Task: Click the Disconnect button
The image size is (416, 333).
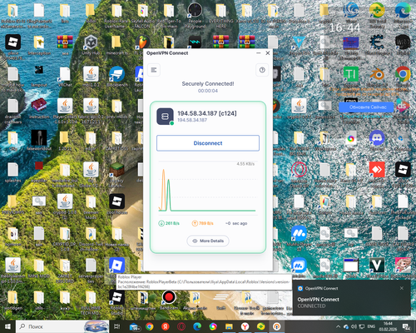Action: [208, 143]
